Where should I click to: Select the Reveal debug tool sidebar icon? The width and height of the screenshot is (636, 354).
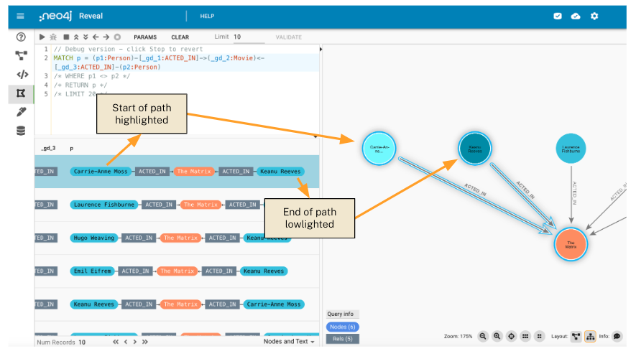(21, 93)
